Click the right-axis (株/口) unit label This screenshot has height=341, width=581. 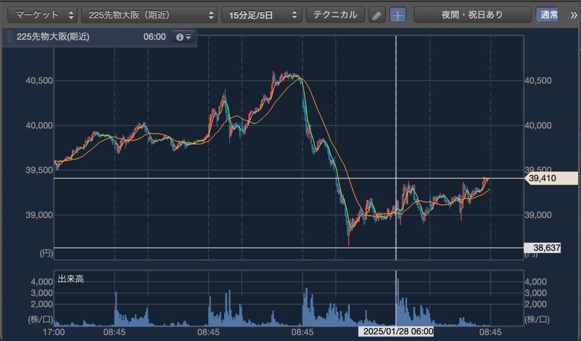click(536, 319)
